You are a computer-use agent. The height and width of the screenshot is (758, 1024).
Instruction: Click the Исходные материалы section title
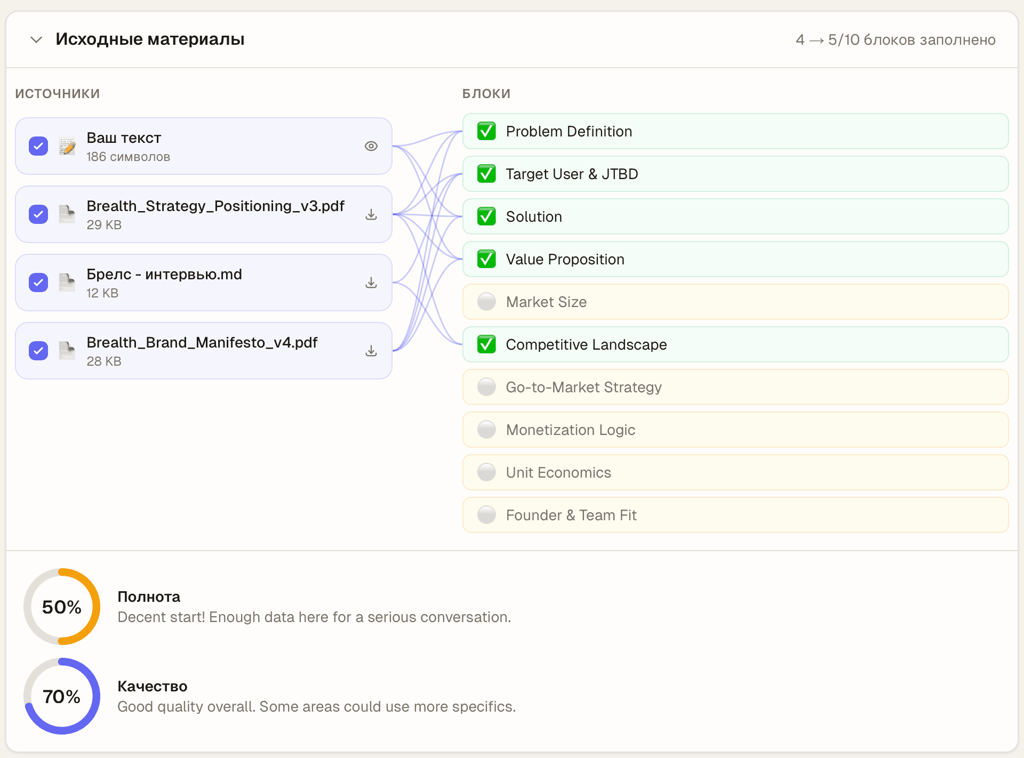click(150, 39)
